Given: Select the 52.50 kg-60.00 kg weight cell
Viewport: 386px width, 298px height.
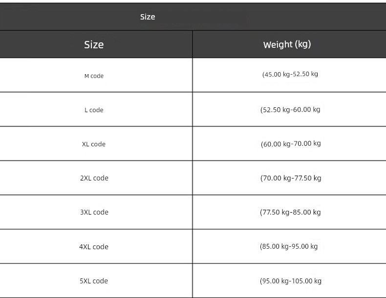Looking at the screenshot, I should click(290, 110).
